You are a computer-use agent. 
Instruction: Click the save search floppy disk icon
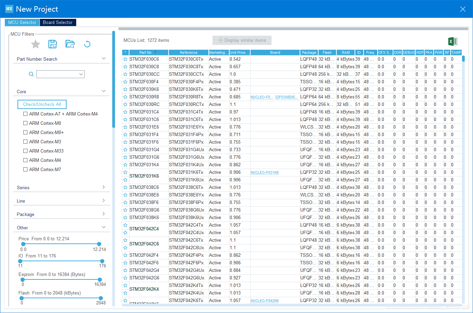(x=53, y=44)
